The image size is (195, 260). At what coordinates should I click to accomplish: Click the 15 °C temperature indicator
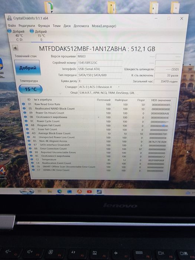31,89
